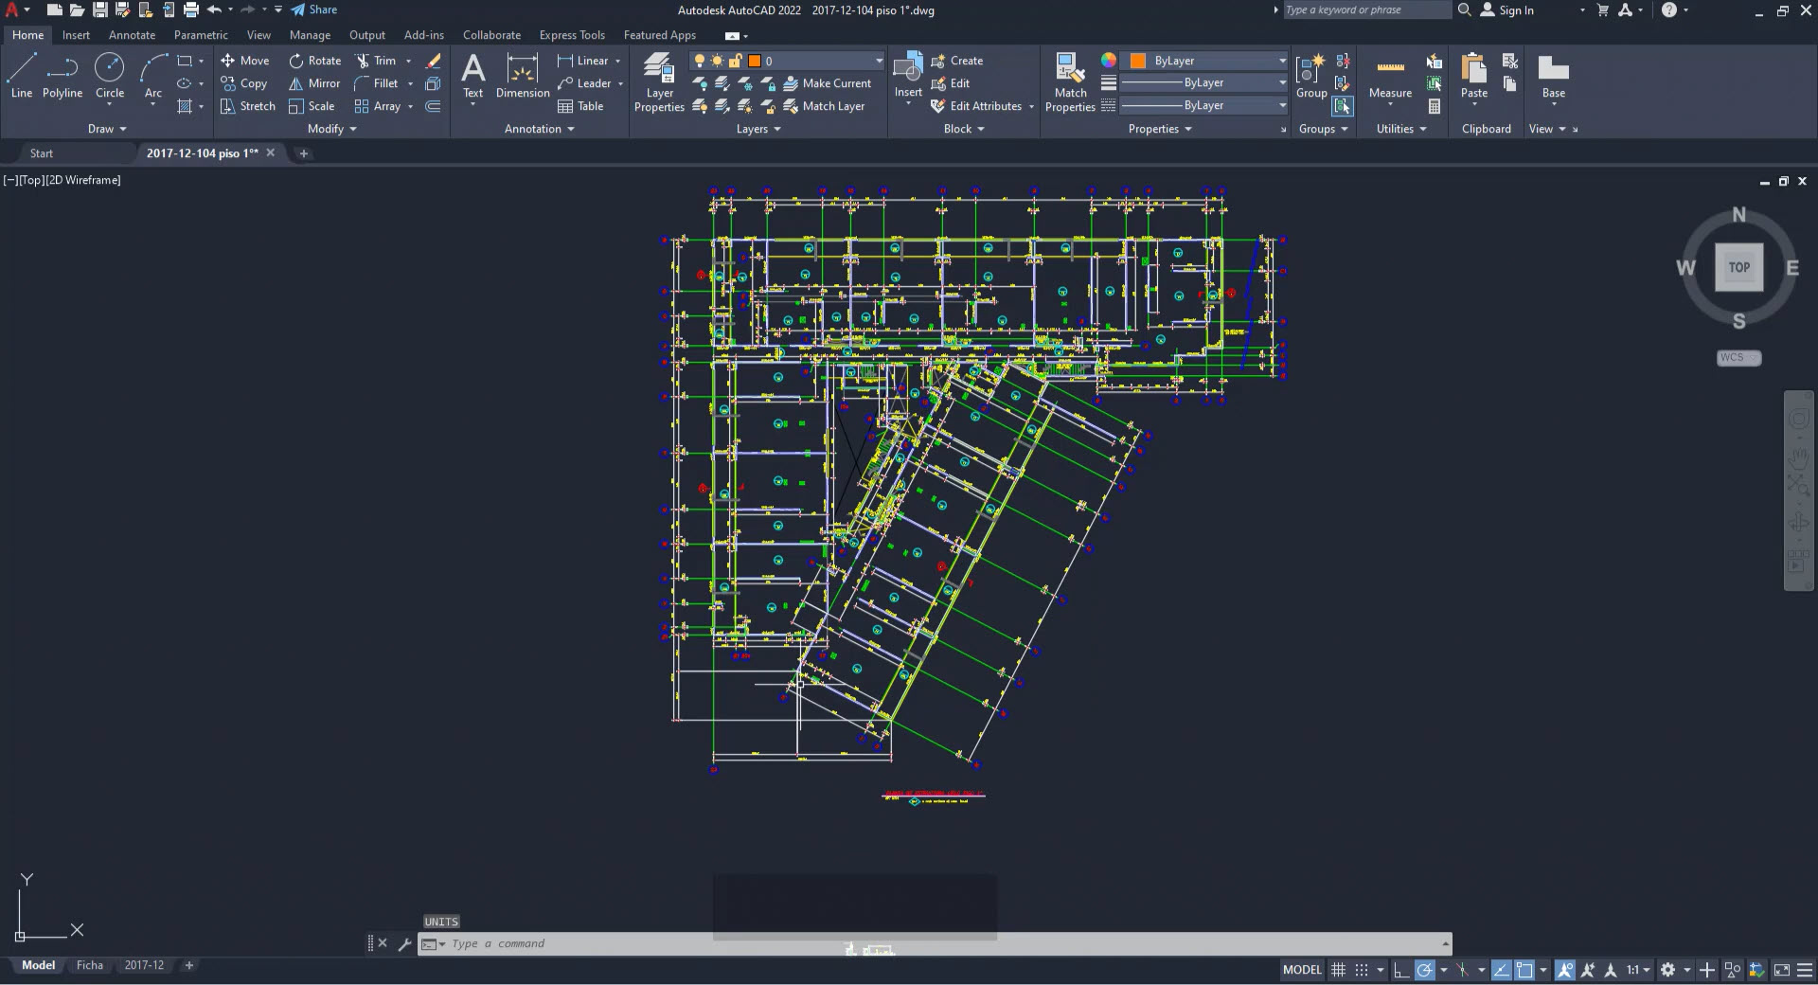
Task: Toggle snap mode in status bar
Action: coord(1362,970)
